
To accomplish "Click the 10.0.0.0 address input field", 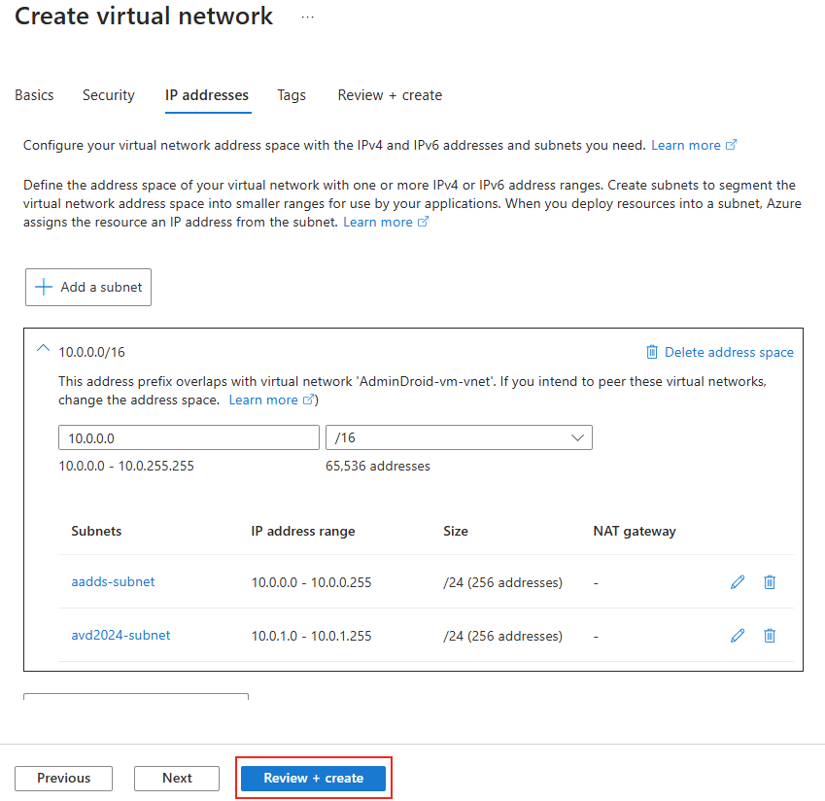I will coord(189,437).
